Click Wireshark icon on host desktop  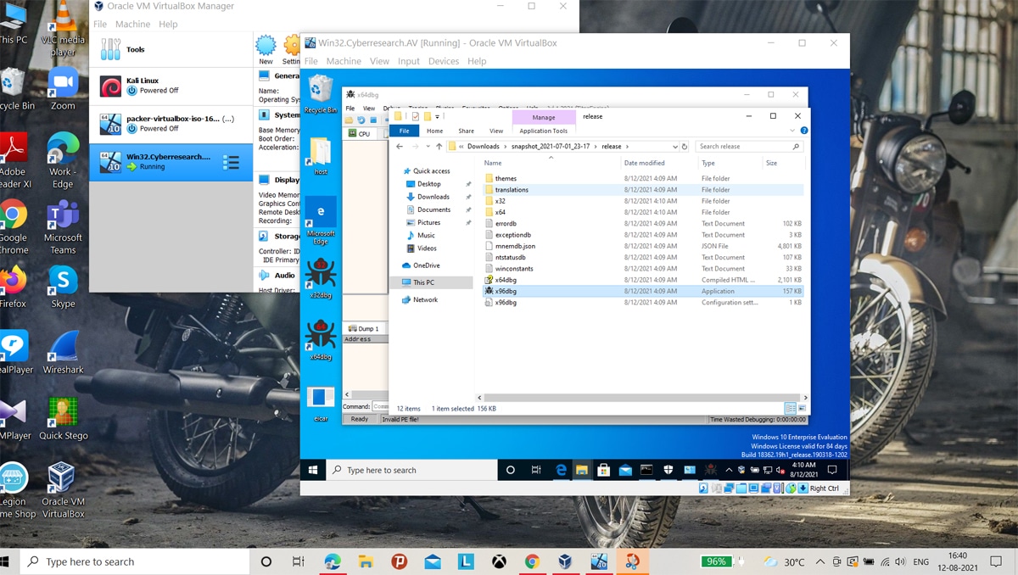coord(63,348)
